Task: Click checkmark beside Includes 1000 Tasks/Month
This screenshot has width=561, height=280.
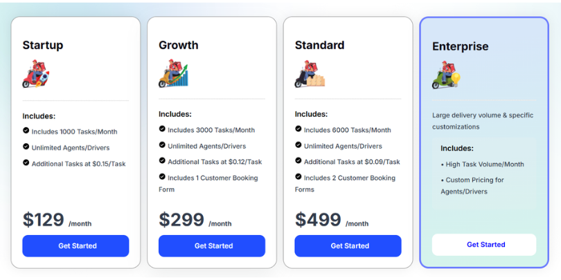Action: 26,131
